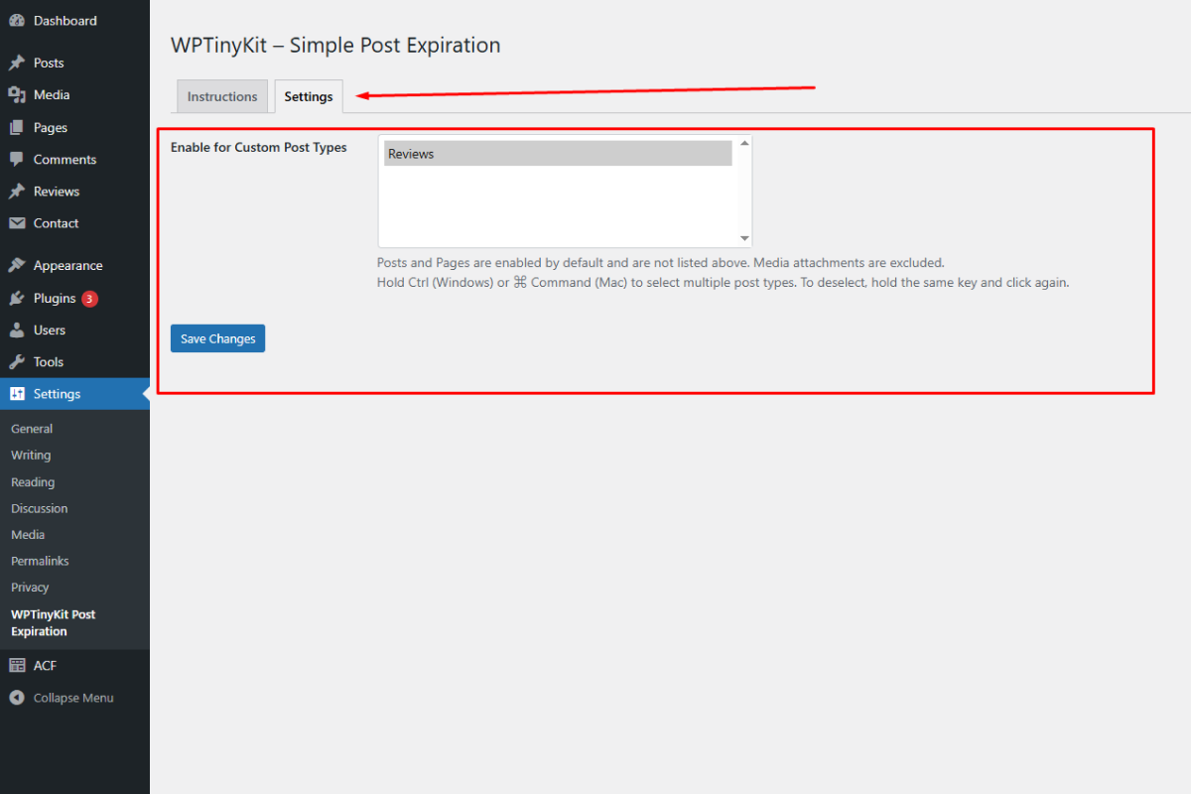Click the WPTinyKit – Simple Post Expiration heading
1191x794 pixels.
pos(335,45)
